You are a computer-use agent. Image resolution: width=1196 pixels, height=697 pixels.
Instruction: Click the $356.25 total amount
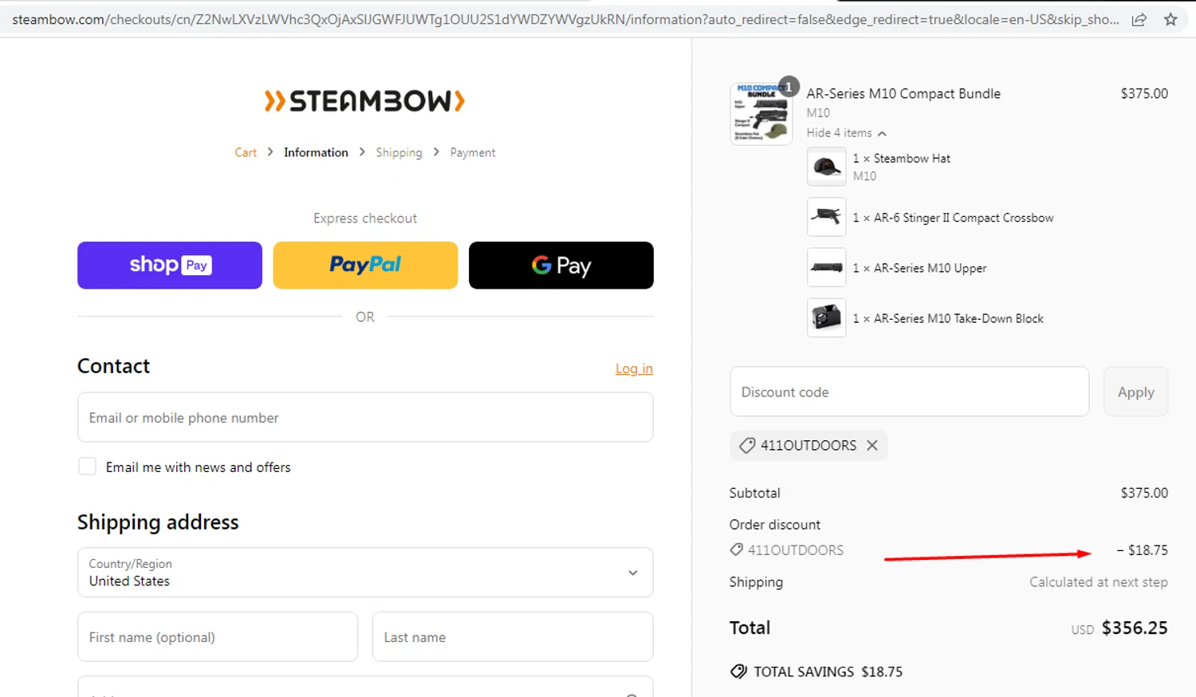pyautogui.click(x=1135, y=628)
